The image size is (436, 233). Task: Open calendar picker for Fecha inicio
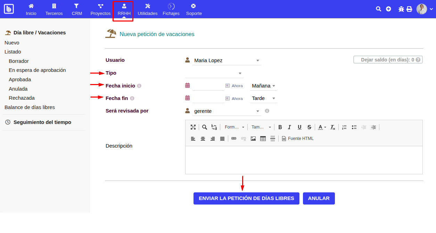coord(188,85)
